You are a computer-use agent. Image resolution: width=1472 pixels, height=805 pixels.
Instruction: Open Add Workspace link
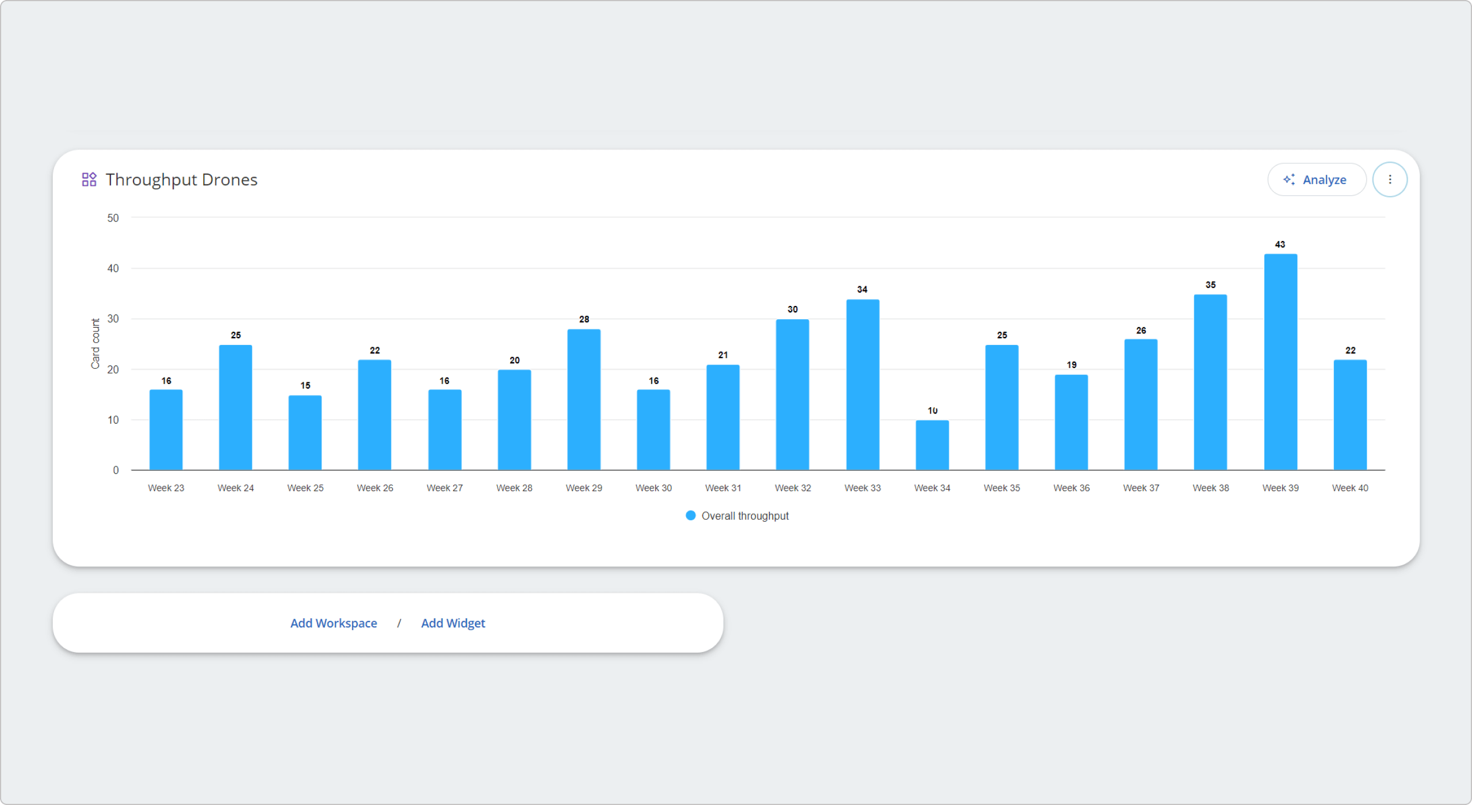(334, 623)
